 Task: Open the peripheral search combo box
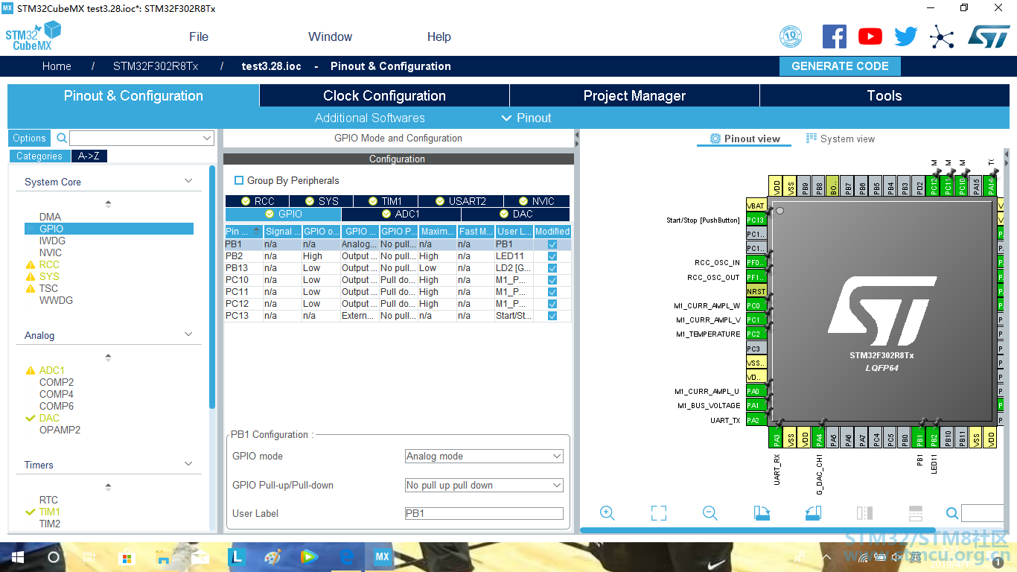tap(141, 138)
